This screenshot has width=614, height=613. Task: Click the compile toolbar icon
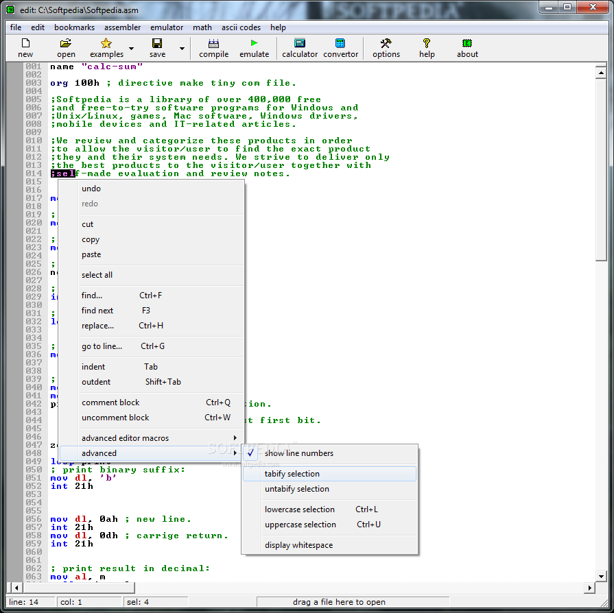click(x=214, y=43)
